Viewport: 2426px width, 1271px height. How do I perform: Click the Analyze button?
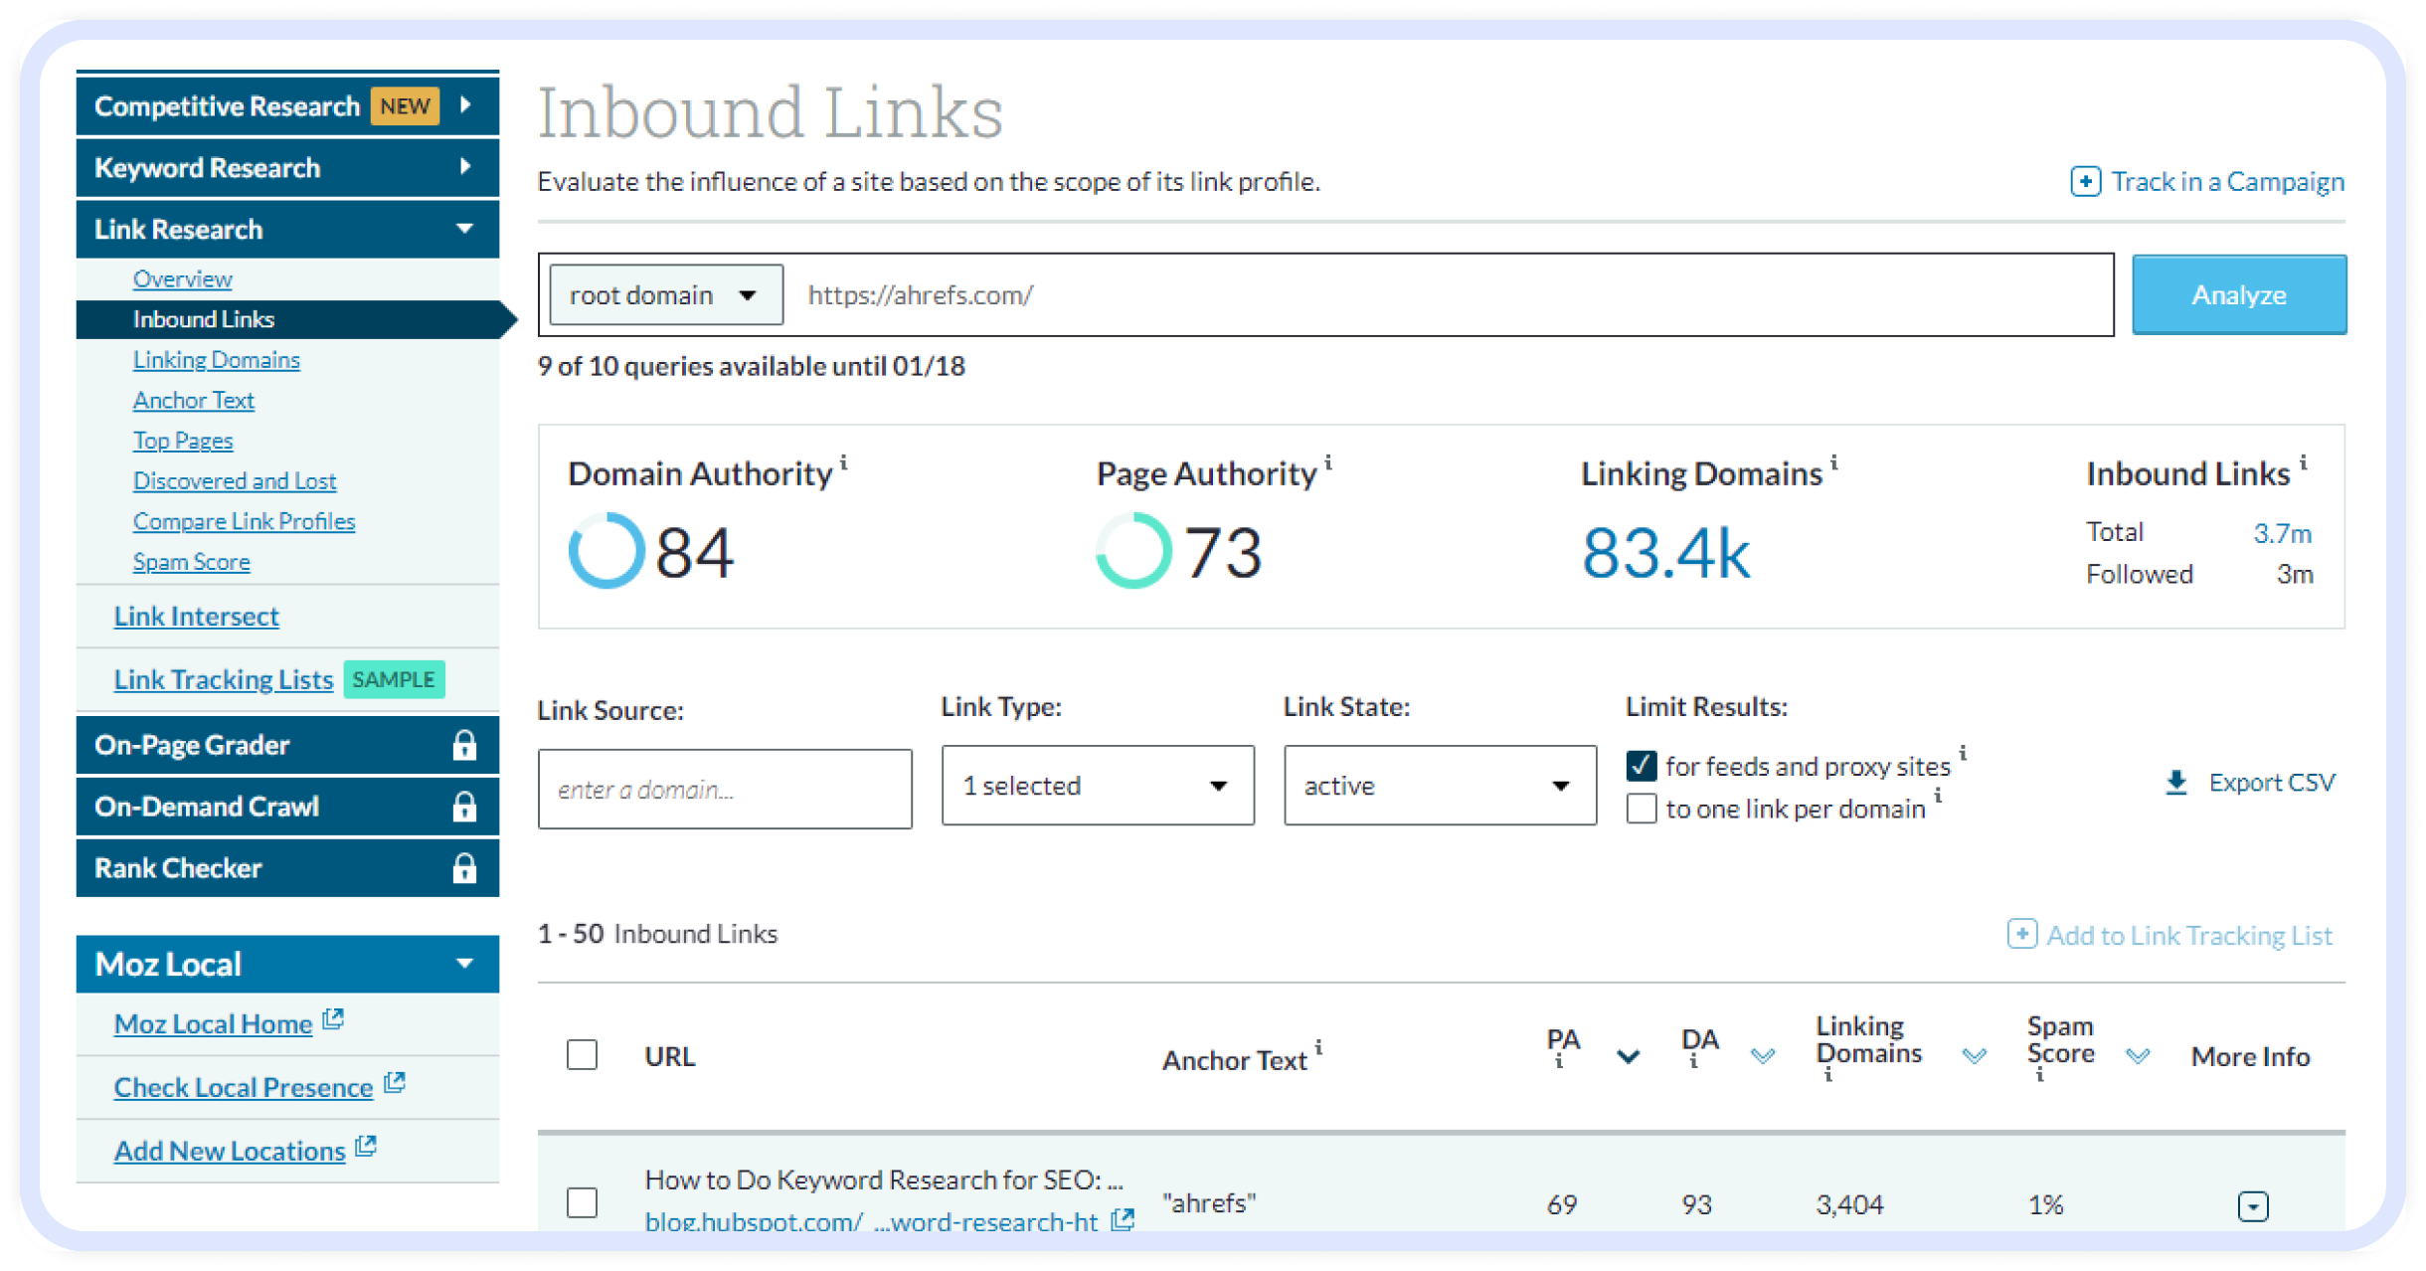(x=2239, y=294)
